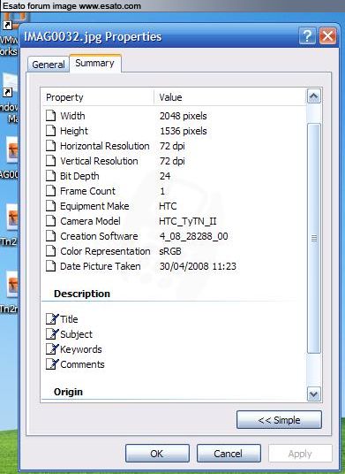The height and width of the screenshot is (474, 345).
Task: Click the icon beside Bit Depth
Action: click(50, 176)
